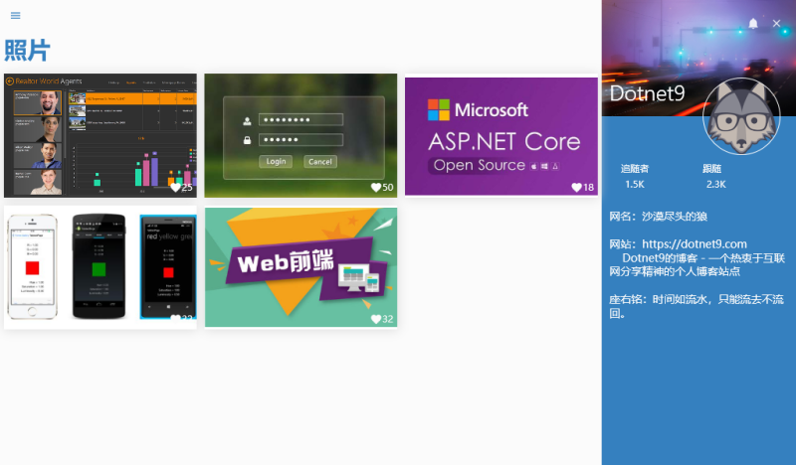Open the Dotnet9 wolf avatar
This screenshot has width=796, height=465.
[741, 116]
